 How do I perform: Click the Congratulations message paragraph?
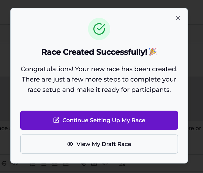[x=99, y=79]
